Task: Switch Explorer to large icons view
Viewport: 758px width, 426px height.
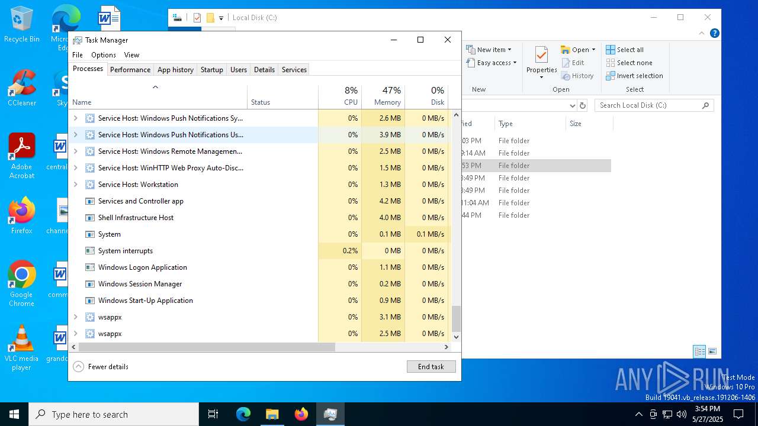Action: (712, 351)
